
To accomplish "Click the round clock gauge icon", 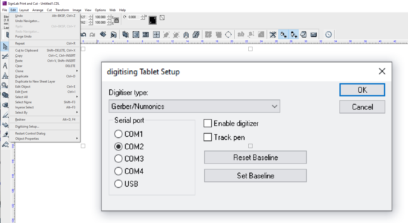I will click(329, 34).
